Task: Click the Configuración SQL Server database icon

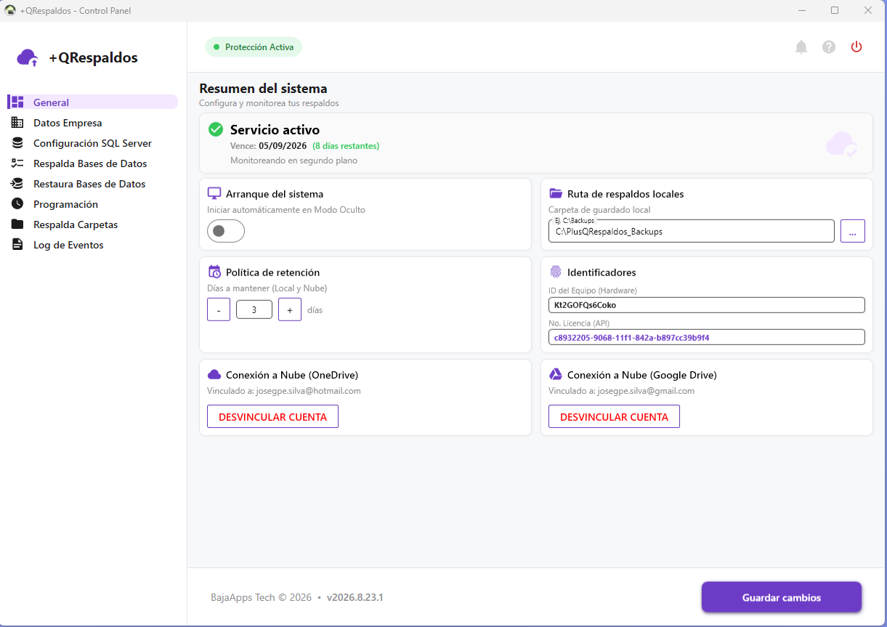Action: tap(17, 143)
